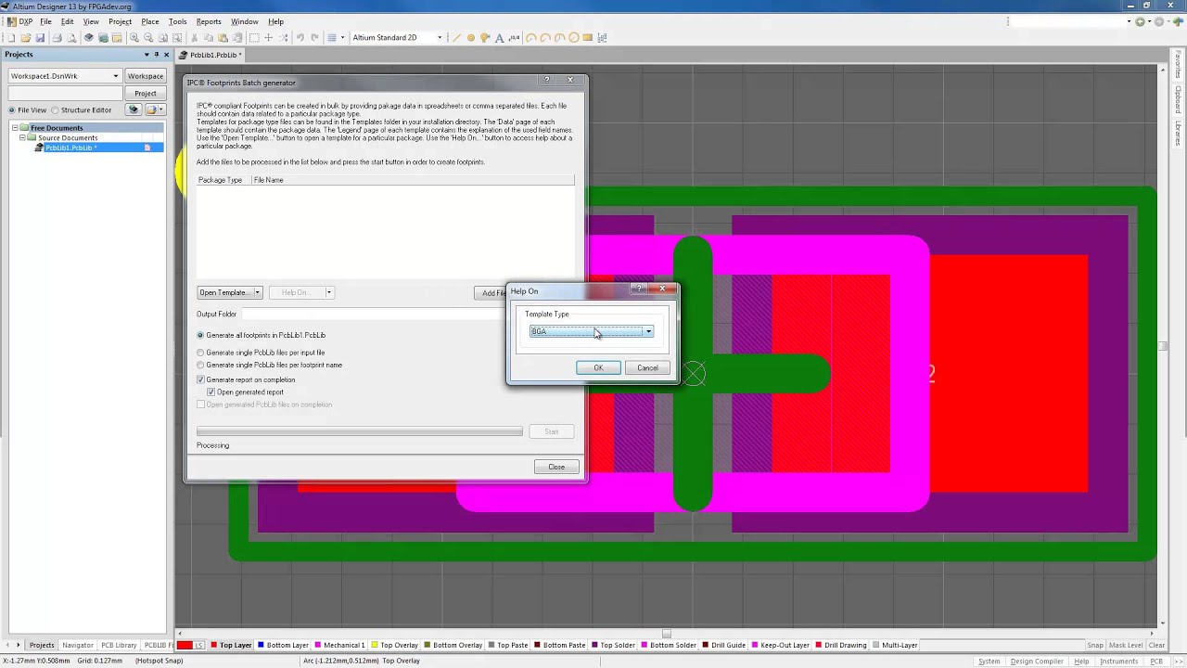Viewport: 1187px width, 668px height.
Task: Click the Zoom In magnifier icon
Action: 135,38
